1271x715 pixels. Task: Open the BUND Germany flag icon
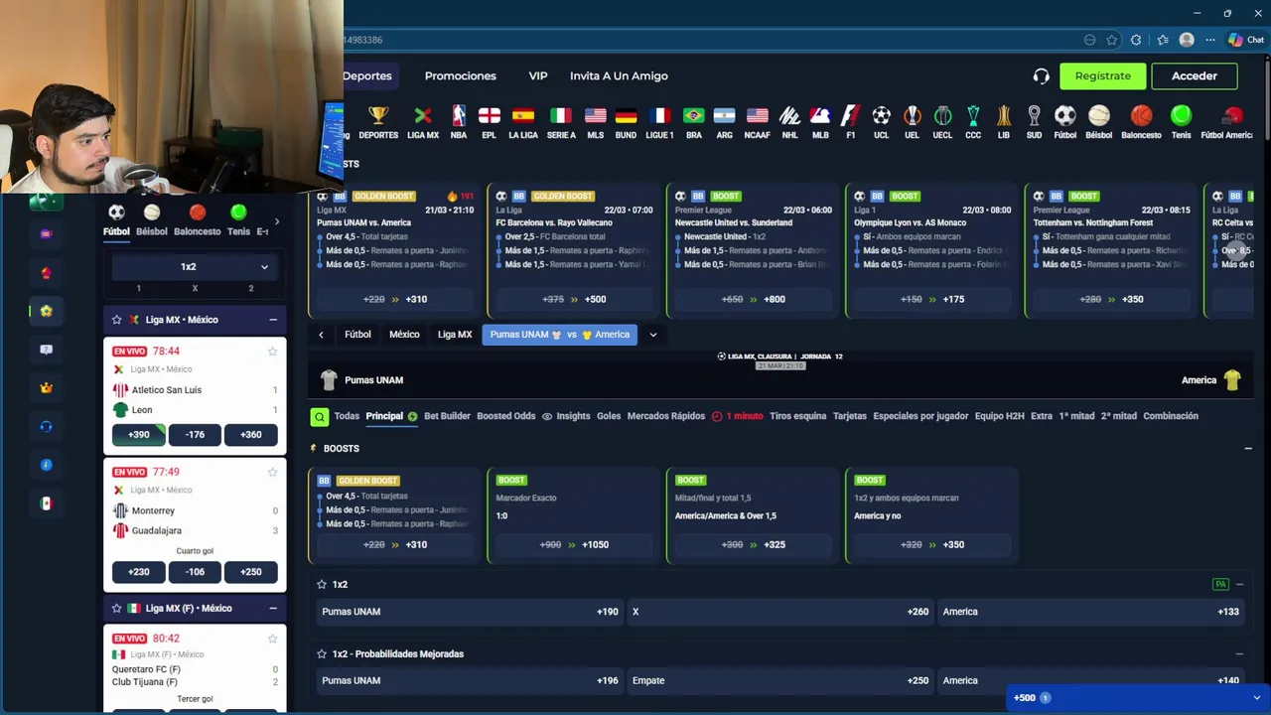click(626, 116)
